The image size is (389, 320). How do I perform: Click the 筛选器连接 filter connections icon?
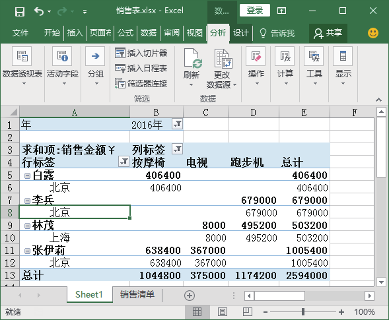click(120, 83)
